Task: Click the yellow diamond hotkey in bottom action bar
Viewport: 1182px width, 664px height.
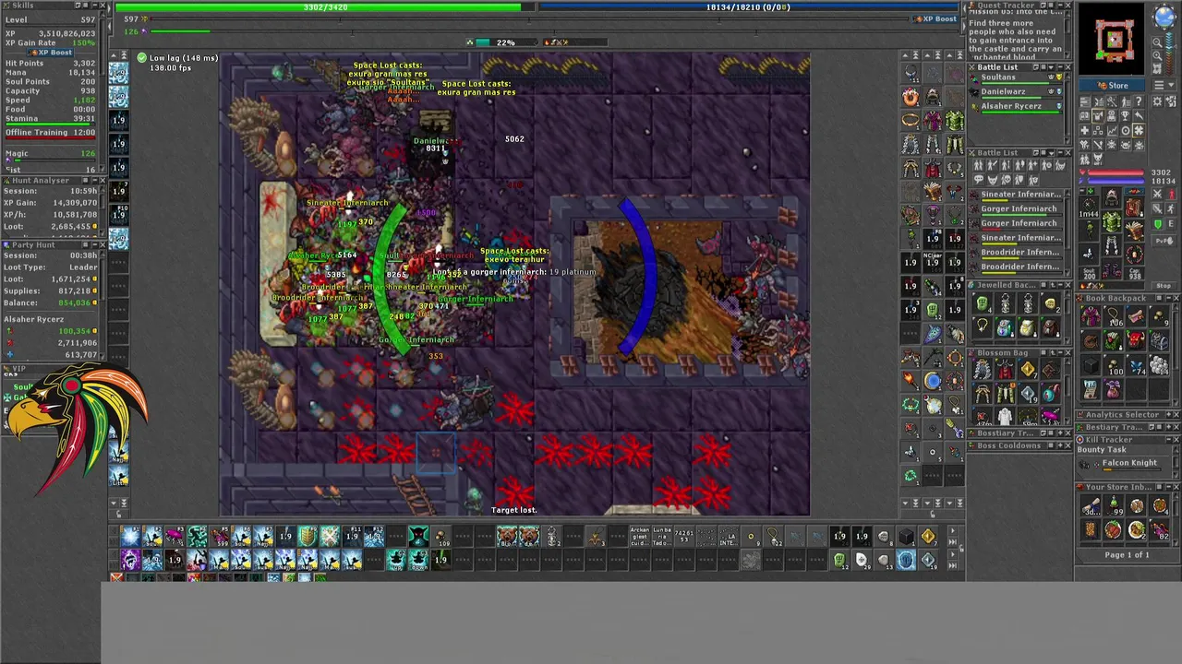Action: [928, 537]
